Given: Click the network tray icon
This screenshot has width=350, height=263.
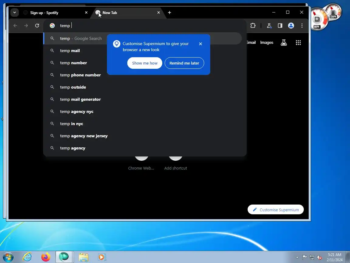Looking at the screenshot, I should [x=312, y=257].
